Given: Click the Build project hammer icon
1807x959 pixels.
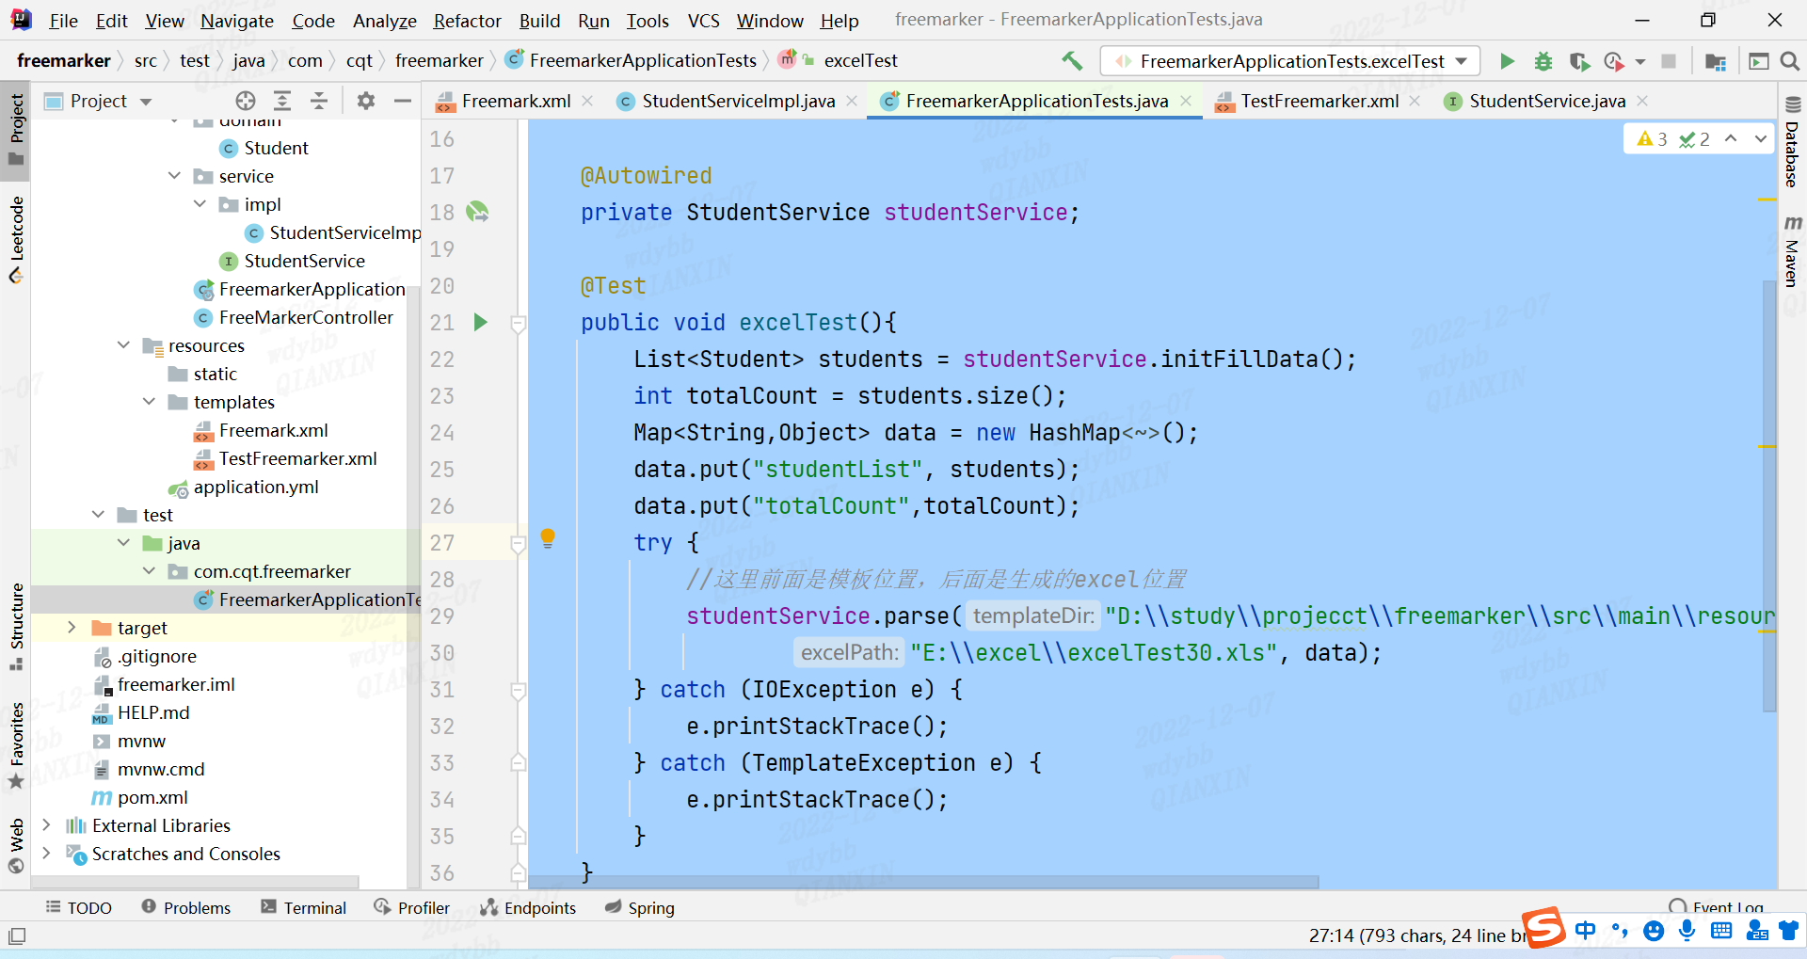Looking at the screenshot, I should [x=1072, y=61].
